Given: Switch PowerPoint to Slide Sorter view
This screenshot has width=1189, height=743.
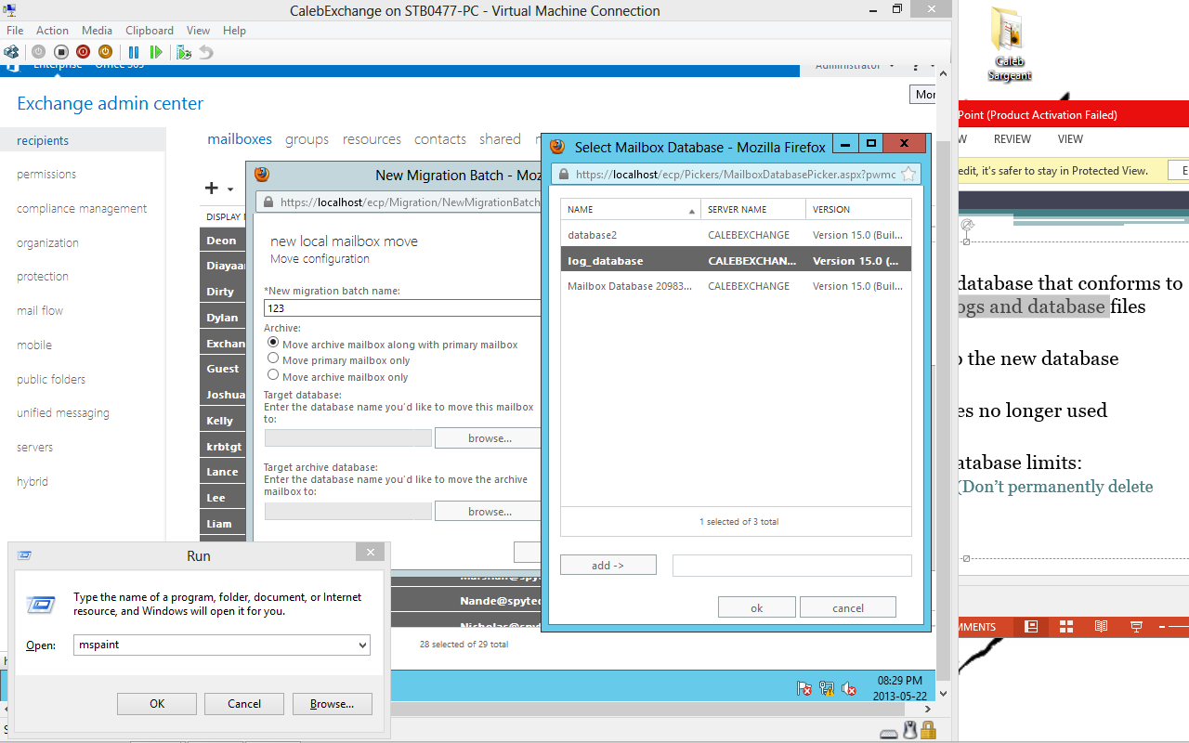Looking at the screenshot, I should 1066,627.
